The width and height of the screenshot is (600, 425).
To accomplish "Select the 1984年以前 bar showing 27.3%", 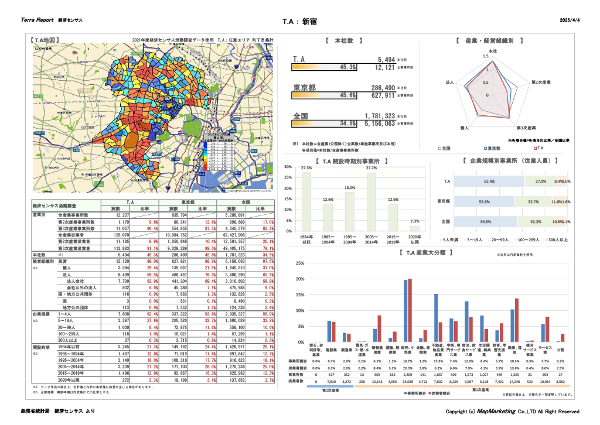I will [306, 202].
